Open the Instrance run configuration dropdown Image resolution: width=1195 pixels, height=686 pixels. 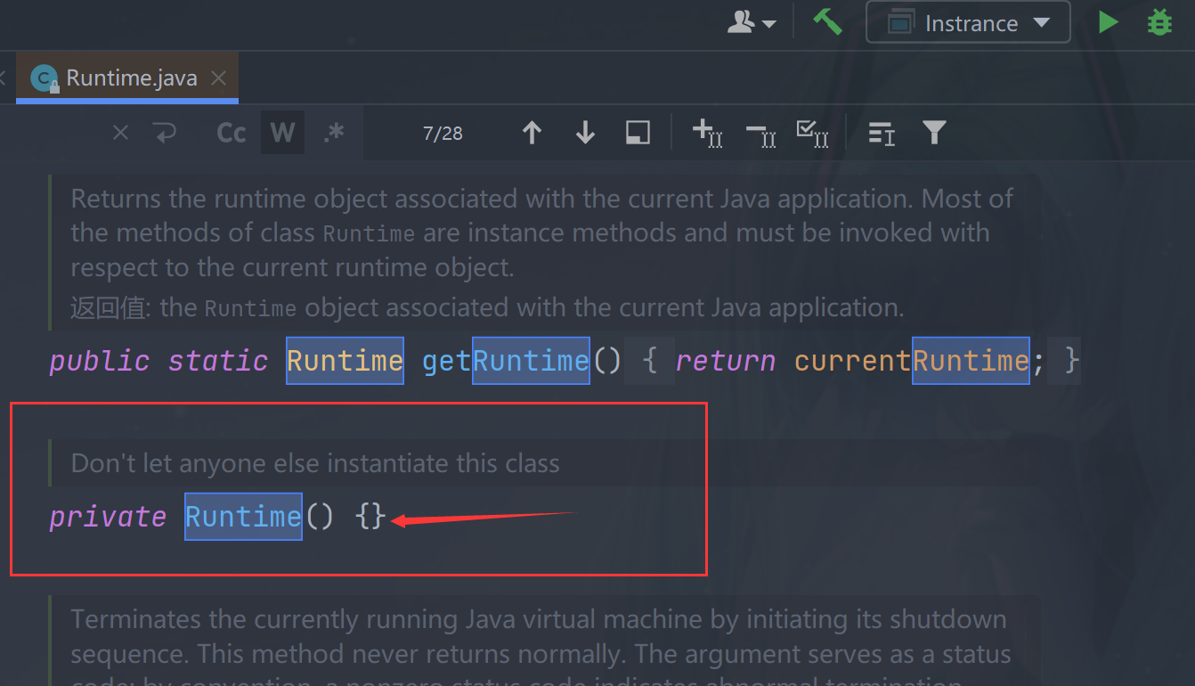(x=969, y=23)
